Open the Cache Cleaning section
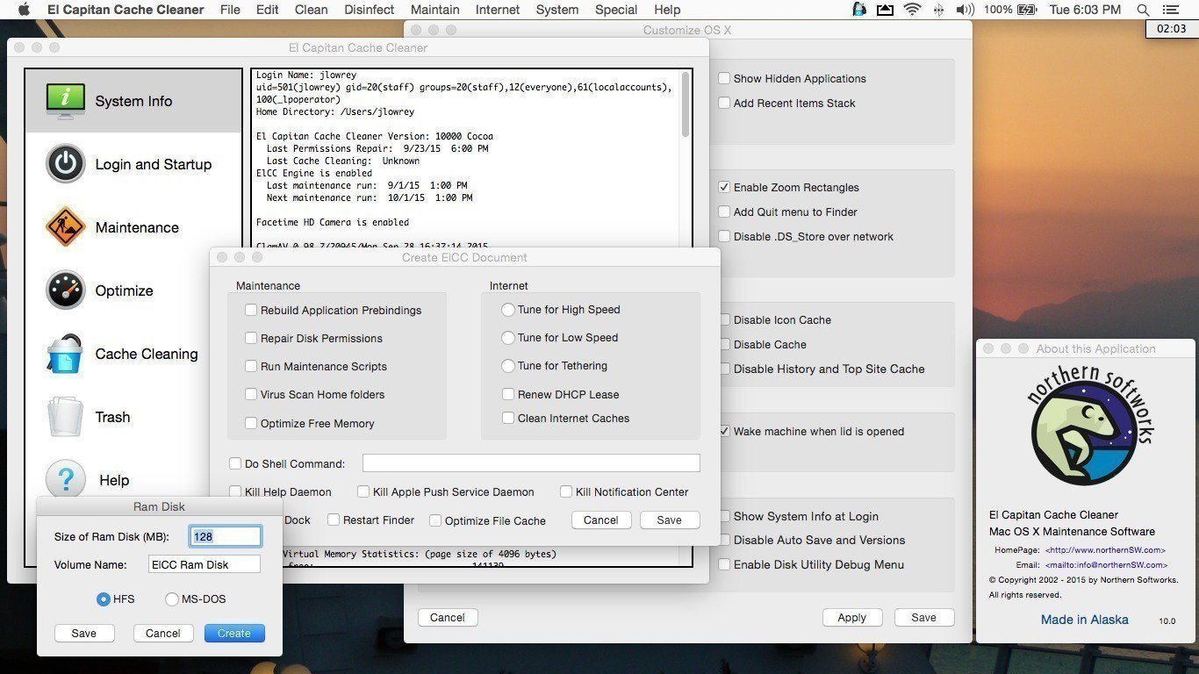 tap(146, 354)
